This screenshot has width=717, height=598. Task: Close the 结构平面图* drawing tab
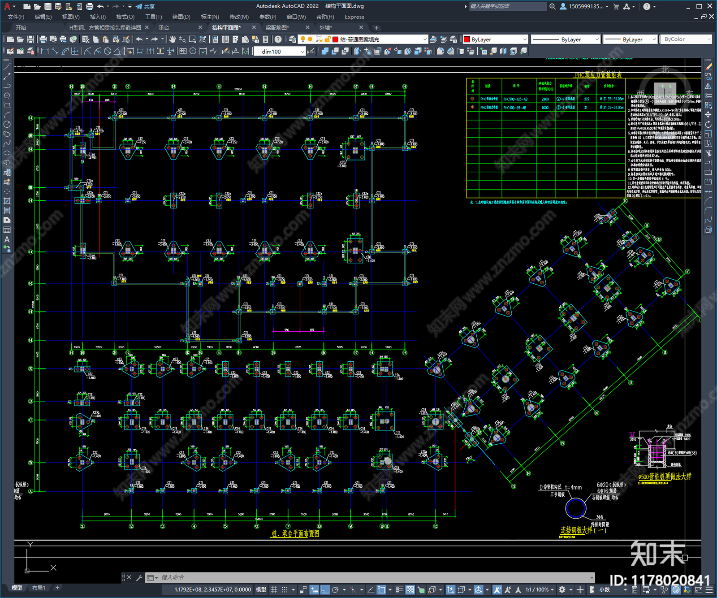pos(254,27)
